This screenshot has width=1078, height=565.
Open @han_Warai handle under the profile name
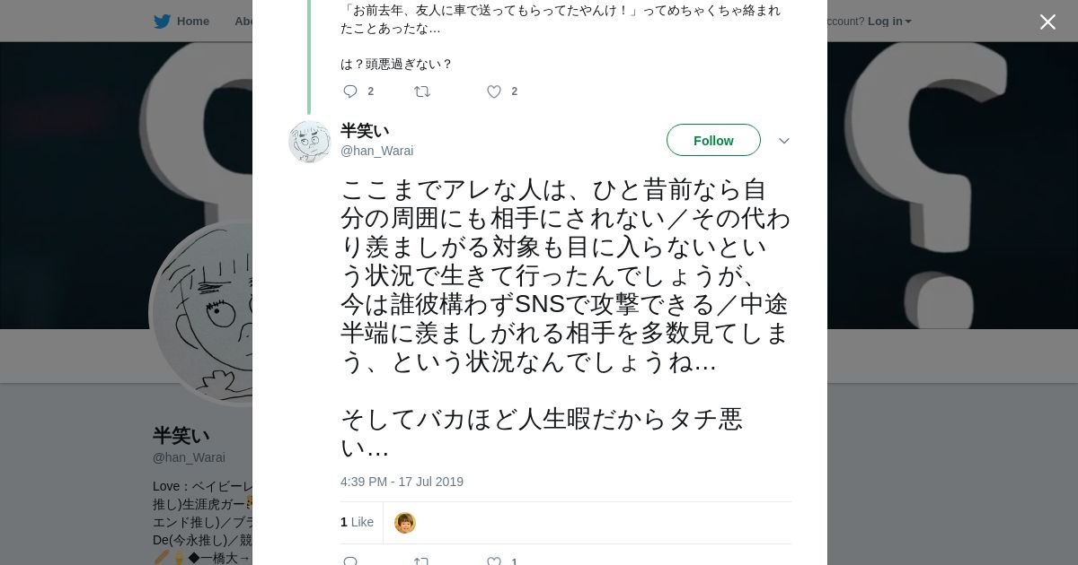coord(189,457)
